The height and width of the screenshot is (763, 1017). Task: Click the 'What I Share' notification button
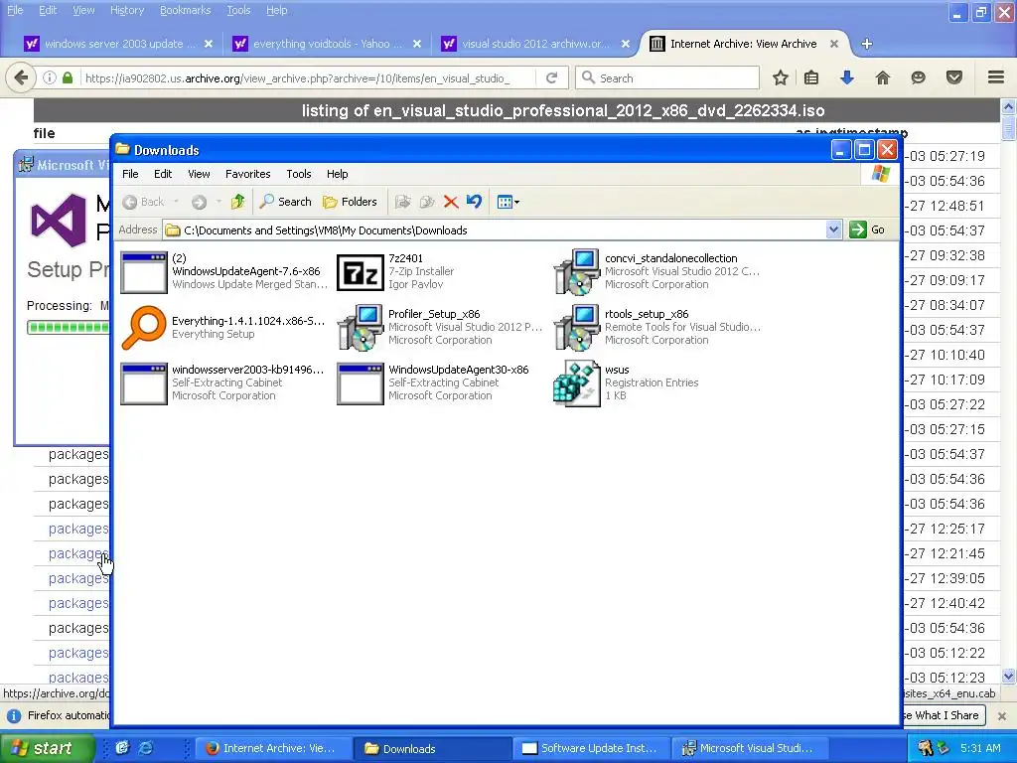[944, 715]
